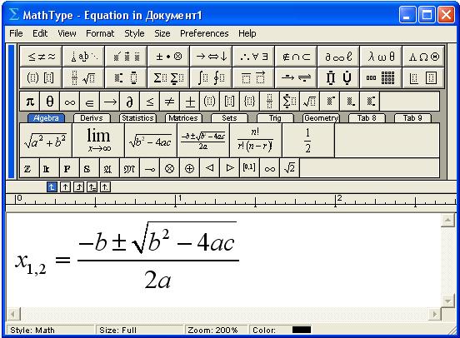Insert the partial derivative symbol
This screenshot has width=460, height=338.
(x=130, y=102)
